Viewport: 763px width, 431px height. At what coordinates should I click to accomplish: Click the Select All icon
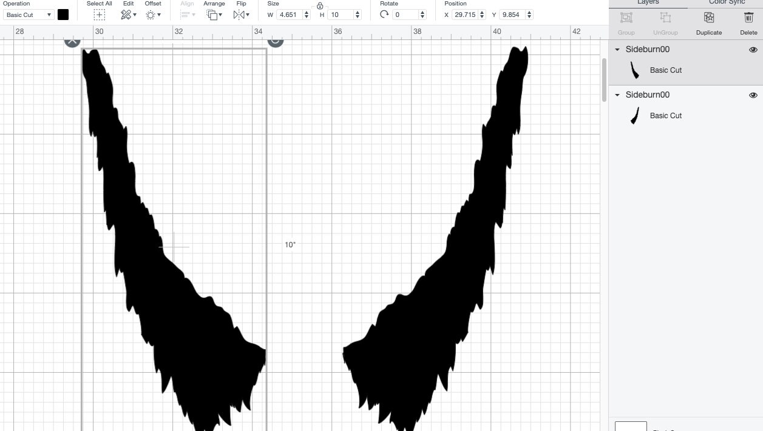coord(99,15)
